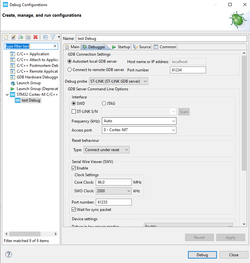Collapse the STM32 Cortex-M C/C++ node

[x=7, y=95]
